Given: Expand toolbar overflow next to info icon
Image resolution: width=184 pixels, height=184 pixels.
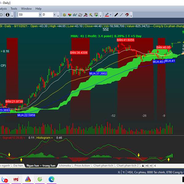Looking at the screenshot, I should pyautogui.click(x=12, y=15).
